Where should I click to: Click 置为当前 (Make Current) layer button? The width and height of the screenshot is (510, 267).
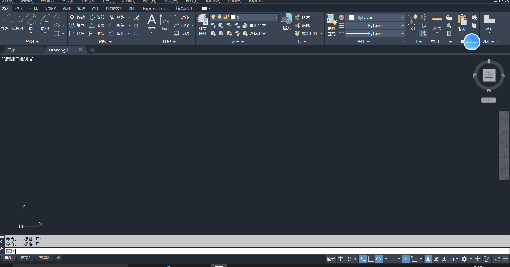tap(254, 26)
